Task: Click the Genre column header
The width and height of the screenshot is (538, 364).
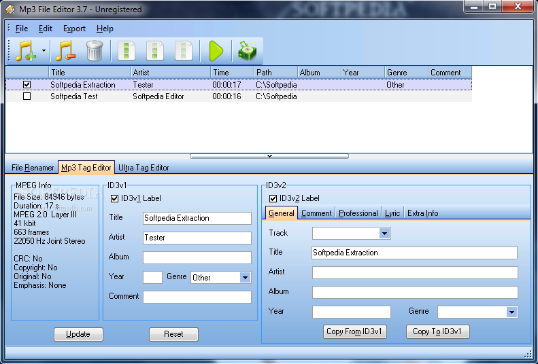Action: pyautogui.click(x=407, y=73)
